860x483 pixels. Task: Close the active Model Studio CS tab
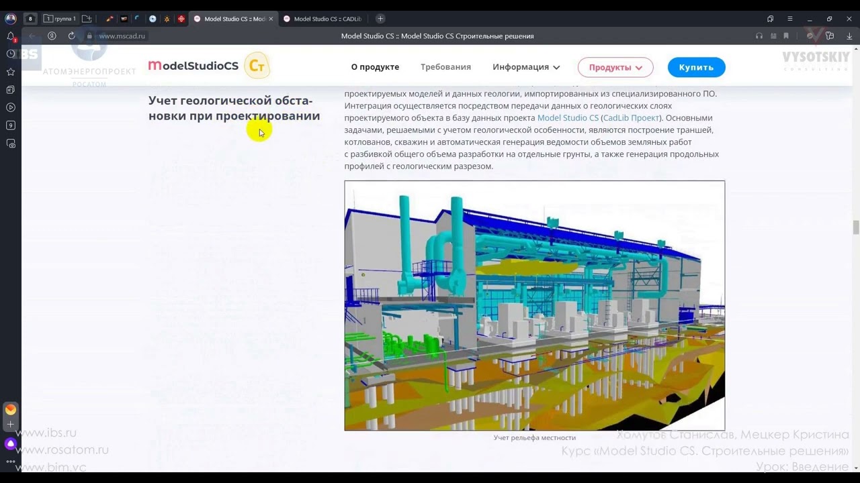coord(271,19)
